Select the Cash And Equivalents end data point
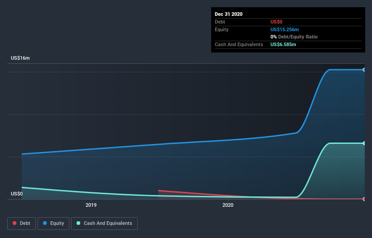This screenshot has height=238, width=372. tap(364, 143)
